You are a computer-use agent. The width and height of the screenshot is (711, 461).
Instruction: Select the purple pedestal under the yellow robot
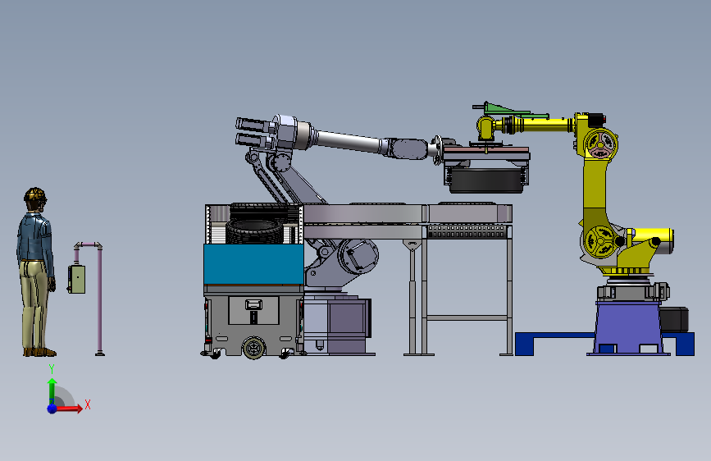point(628,326)
